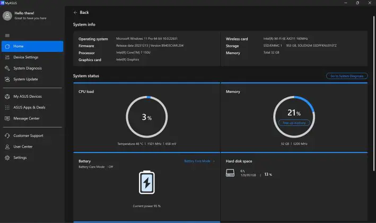Click the User Center person icon
This screenshot has width=376, height=223.
(7, 147)
